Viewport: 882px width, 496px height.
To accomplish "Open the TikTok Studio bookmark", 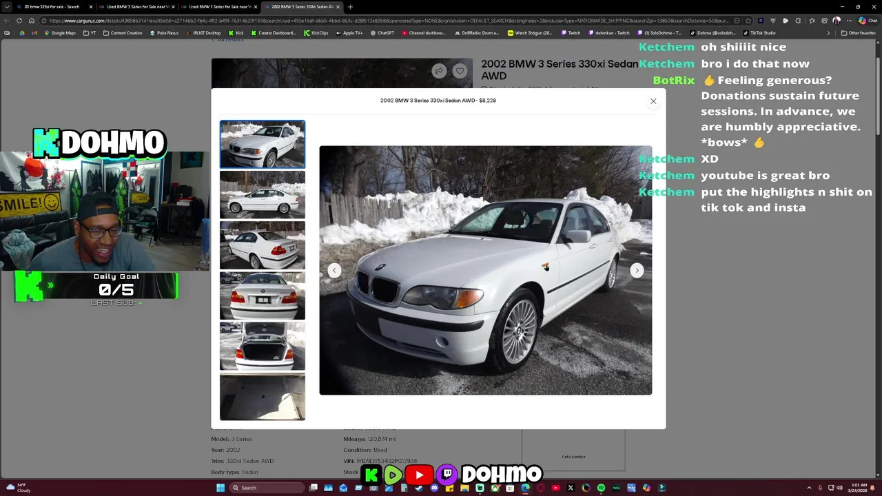I will pos(760,33).
